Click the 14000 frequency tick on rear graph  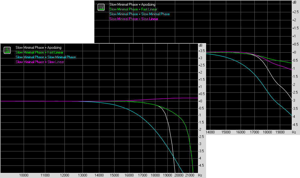pyautogui.click(x=211, y=132)
